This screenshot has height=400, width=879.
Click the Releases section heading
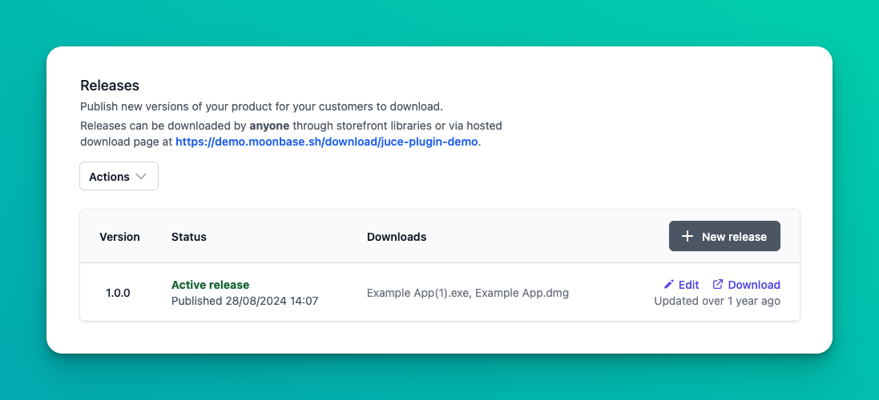click(110, 86)
